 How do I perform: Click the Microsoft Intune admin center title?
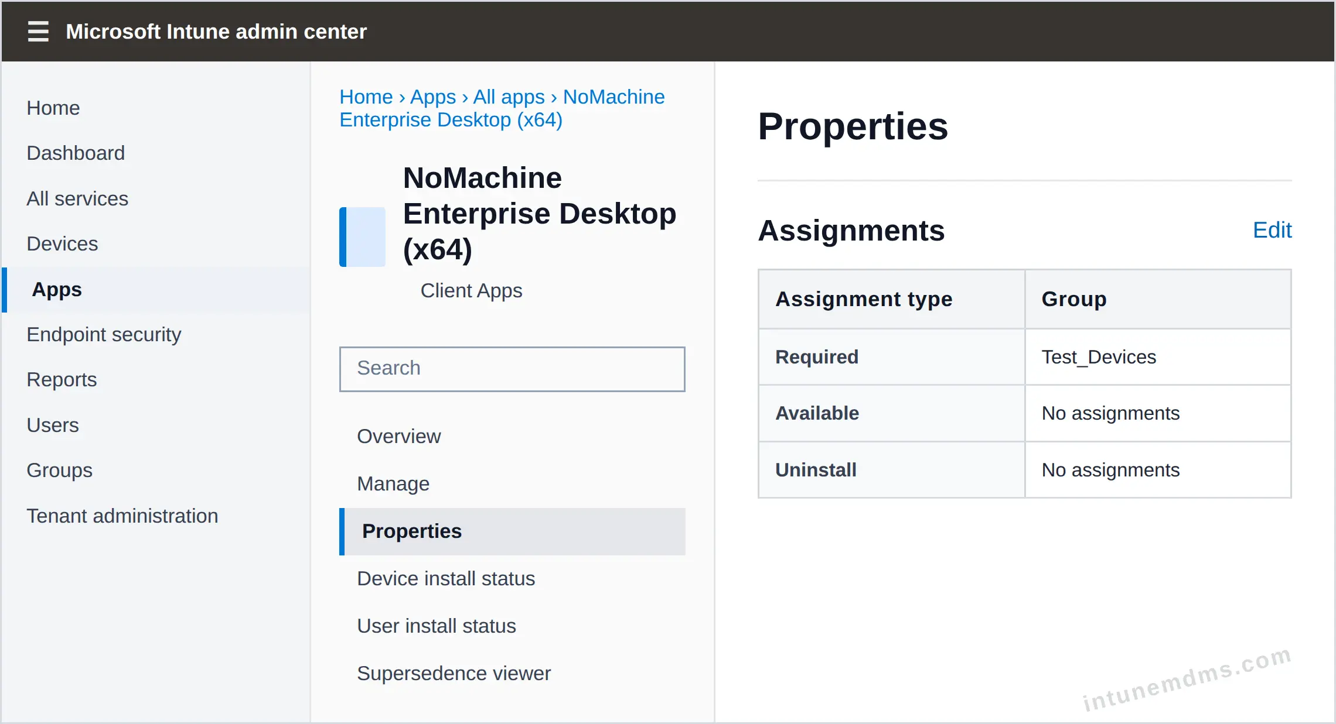pyautogui.click(x=216, y=31)
